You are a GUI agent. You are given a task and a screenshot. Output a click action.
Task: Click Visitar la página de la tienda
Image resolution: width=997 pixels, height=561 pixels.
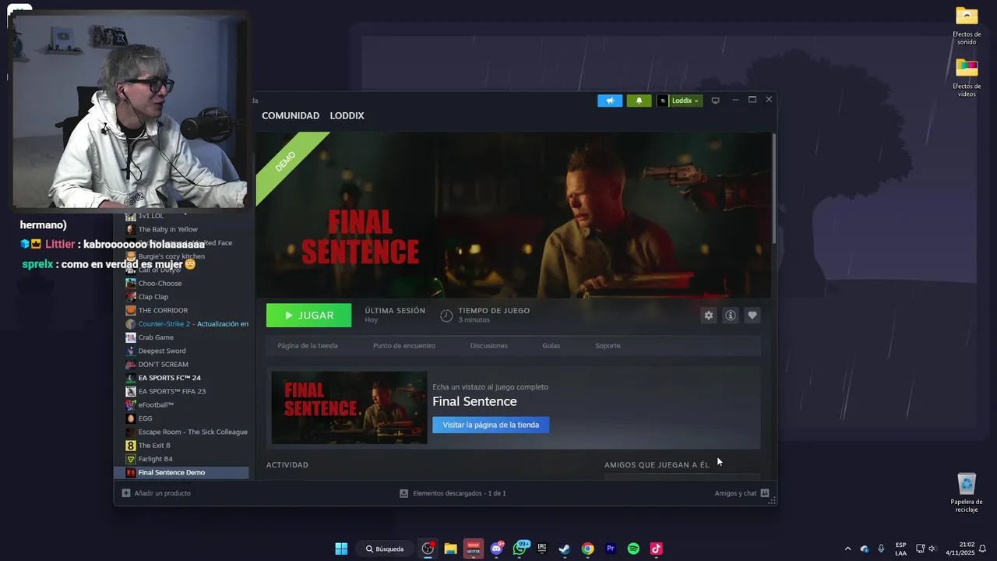(x=491, y=425)
